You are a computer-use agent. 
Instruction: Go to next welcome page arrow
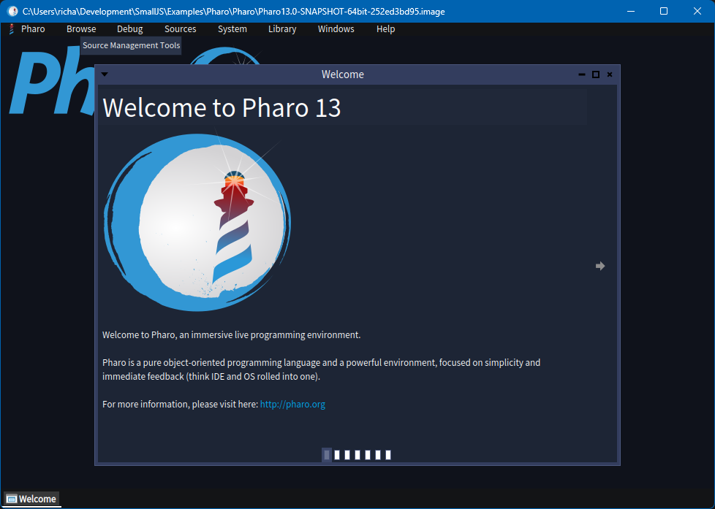[600, 266]
